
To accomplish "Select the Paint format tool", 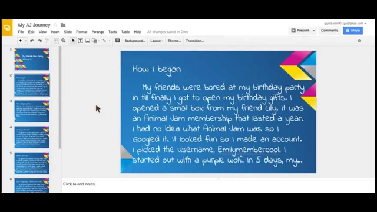I will 47,41.
